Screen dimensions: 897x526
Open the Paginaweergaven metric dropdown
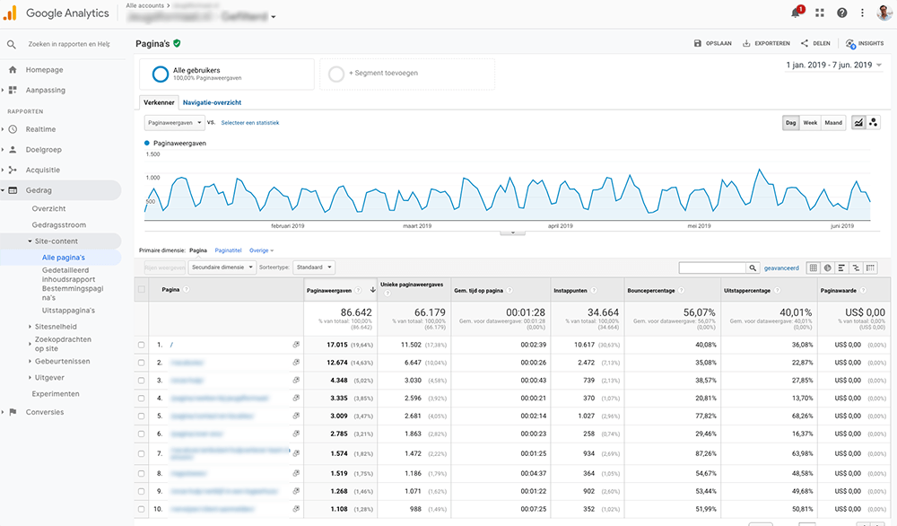pos(175,122)
